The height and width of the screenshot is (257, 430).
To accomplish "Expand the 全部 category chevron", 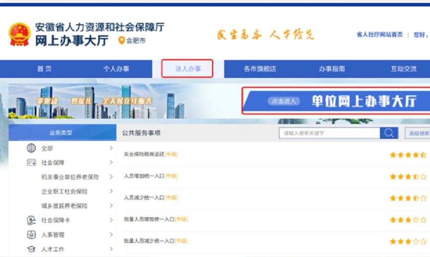I will [x=111, y=148].
